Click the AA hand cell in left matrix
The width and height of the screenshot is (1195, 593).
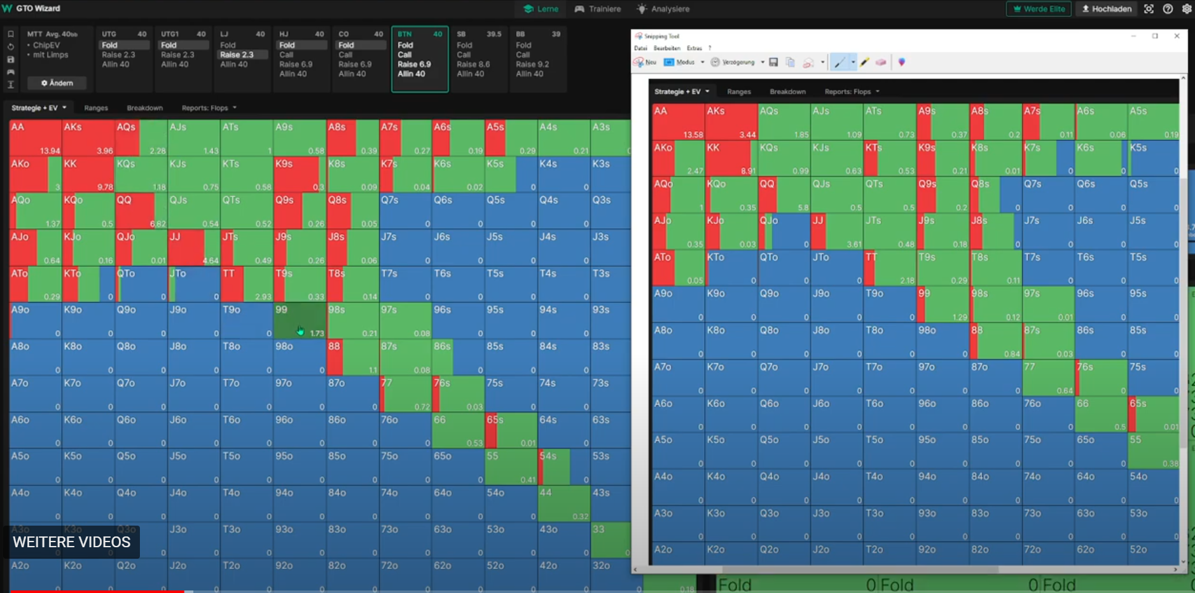pos(35,138)
